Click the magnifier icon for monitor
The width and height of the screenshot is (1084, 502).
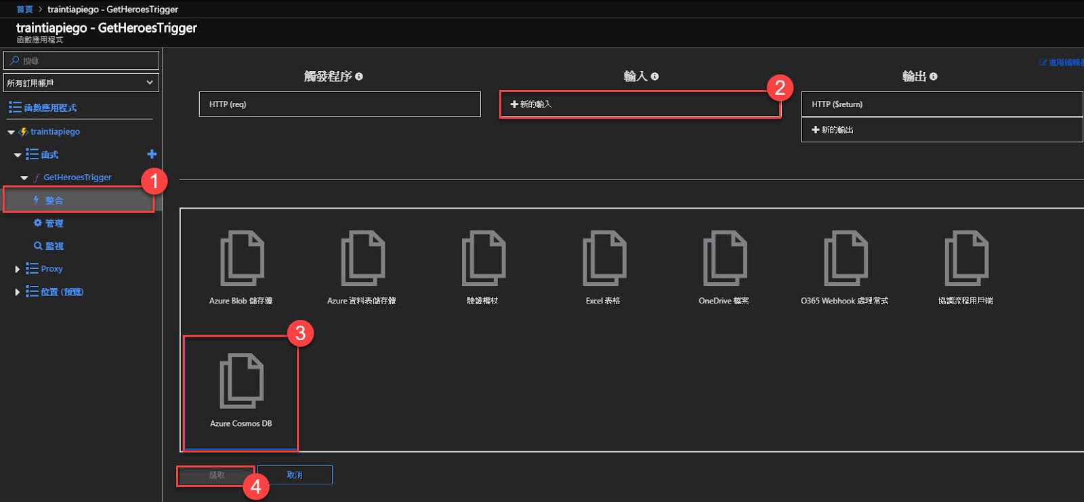coord(38,246)
